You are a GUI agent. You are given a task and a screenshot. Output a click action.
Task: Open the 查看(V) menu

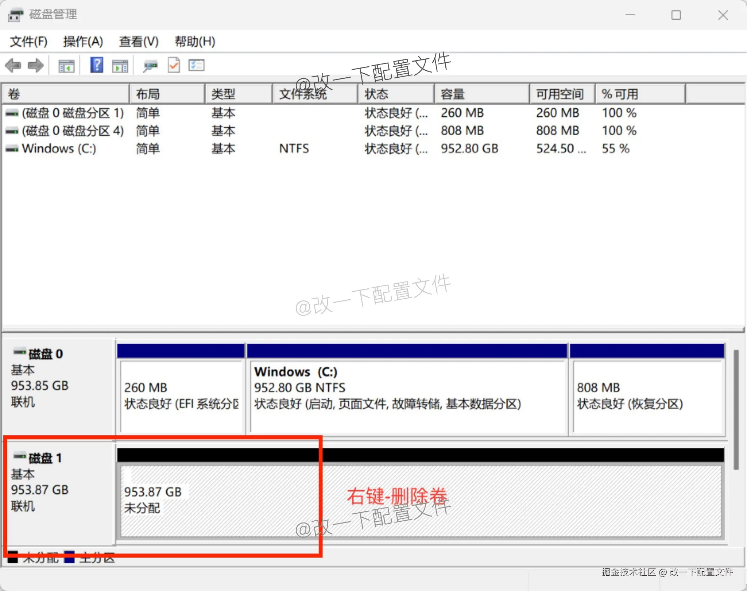click(x=138, y=42)
